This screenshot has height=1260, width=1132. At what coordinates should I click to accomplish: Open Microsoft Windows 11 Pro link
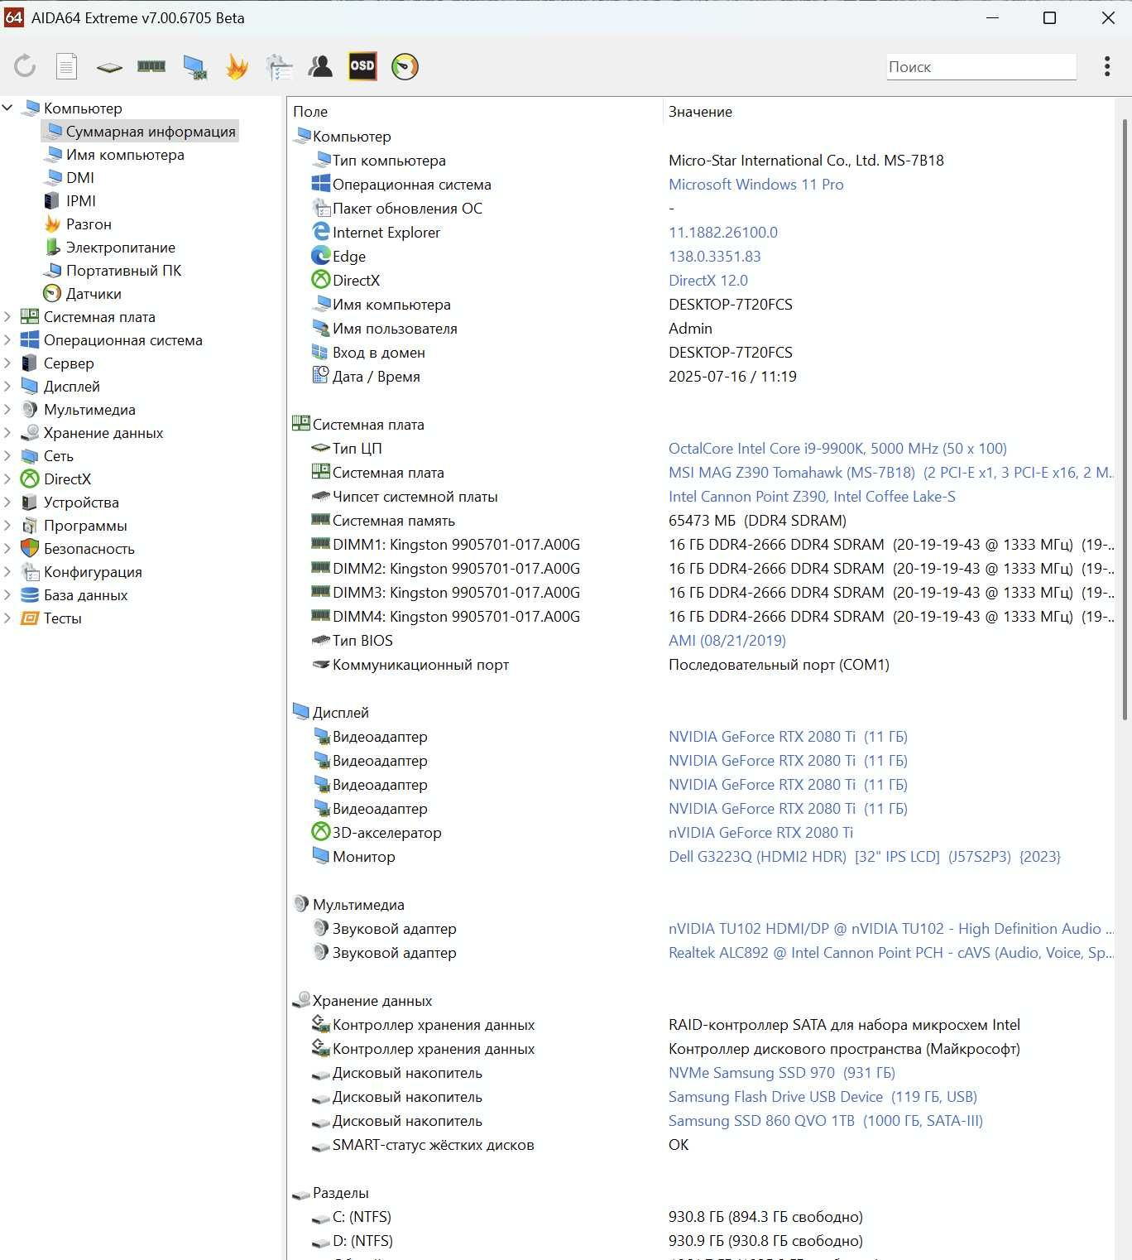(756, 184)
